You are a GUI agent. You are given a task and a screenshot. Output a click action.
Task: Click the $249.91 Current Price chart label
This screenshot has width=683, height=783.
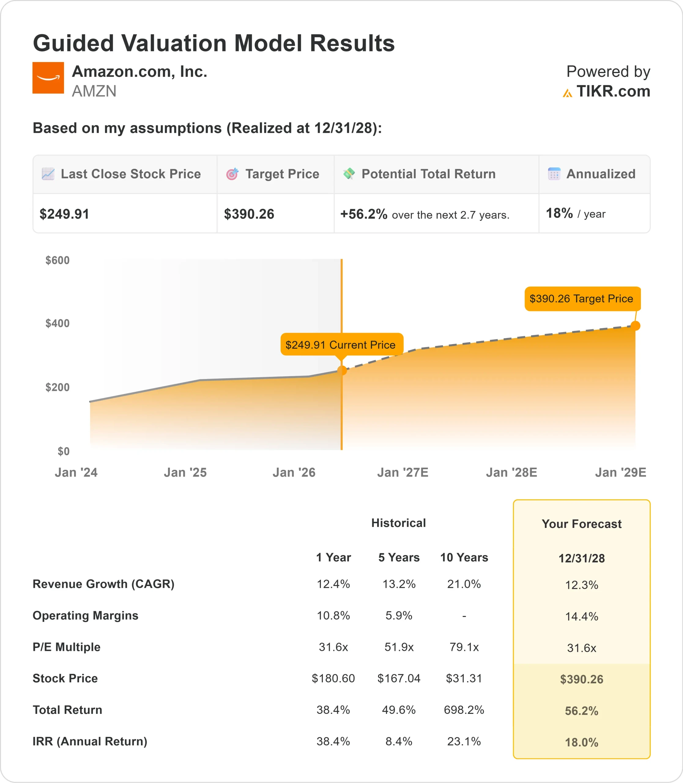coord(342,345)
